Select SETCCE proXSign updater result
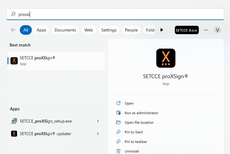 [x=56, y=134]
